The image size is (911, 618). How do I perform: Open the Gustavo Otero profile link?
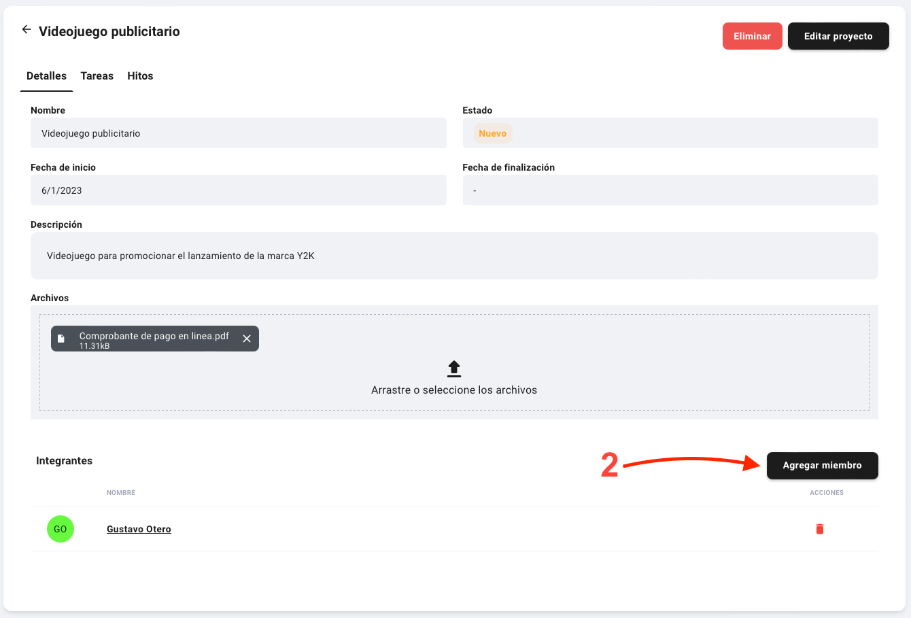tap(139, 529)
